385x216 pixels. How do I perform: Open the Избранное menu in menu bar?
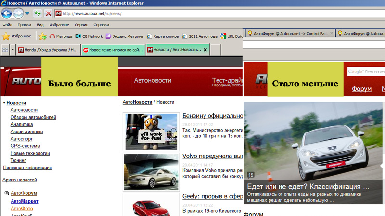pos(59,24)
